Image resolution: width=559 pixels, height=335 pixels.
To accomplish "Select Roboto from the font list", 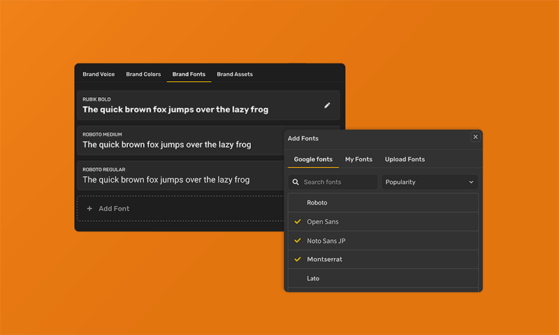I will (317, 203).
